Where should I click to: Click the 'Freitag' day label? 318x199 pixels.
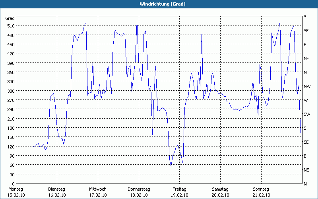180,189
